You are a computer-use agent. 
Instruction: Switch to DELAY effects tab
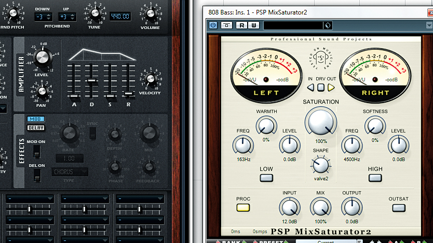(x=36, y=127)
